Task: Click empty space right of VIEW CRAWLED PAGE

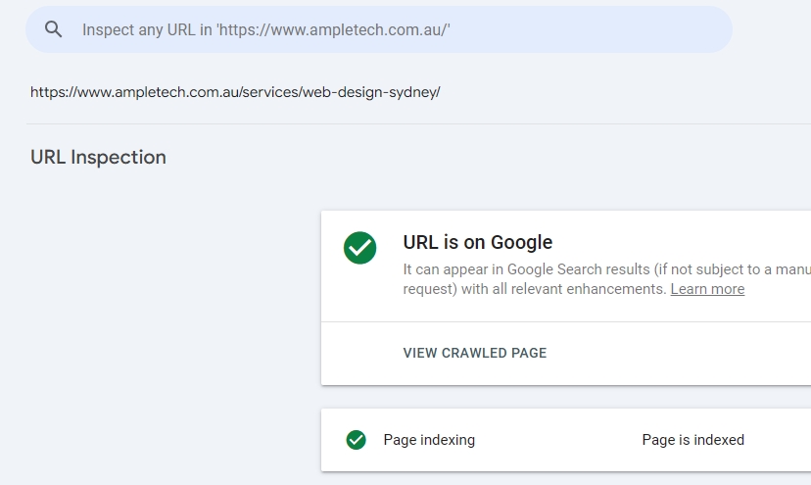Action: click(686, 353)
